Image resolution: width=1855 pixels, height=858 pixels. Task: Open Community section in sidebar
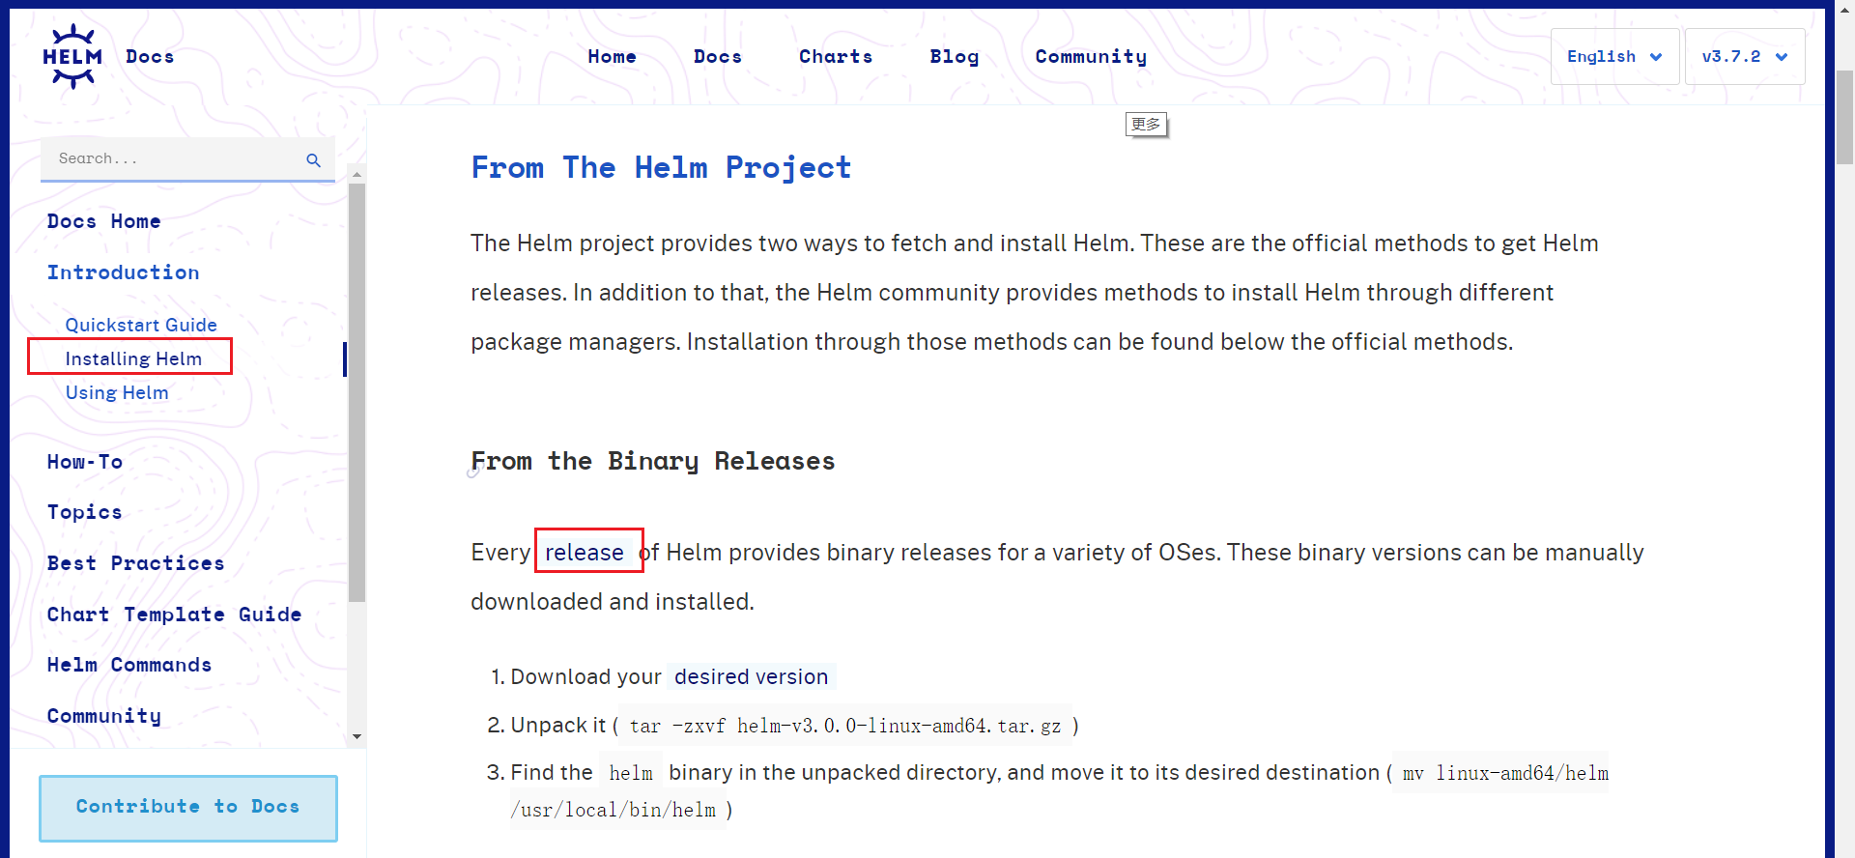pyautogui.click(x=103, y=716)
